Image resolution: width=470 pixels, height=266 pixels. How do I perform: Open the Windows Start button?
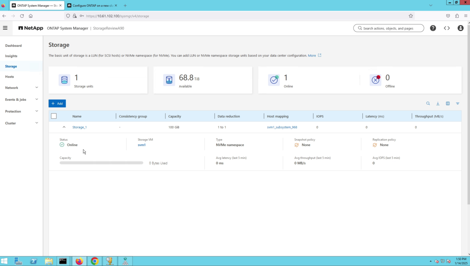(x=4, y=261)
